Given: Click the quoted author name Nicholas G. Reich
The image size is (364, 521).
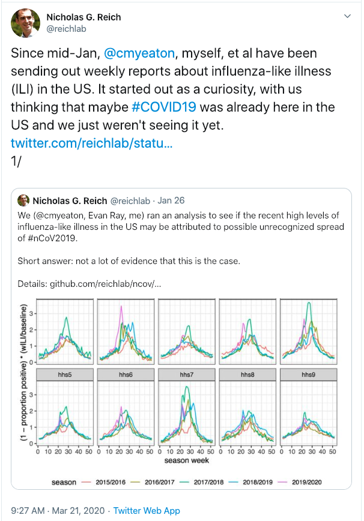Looking at the screenshot, I should (70, 200).
